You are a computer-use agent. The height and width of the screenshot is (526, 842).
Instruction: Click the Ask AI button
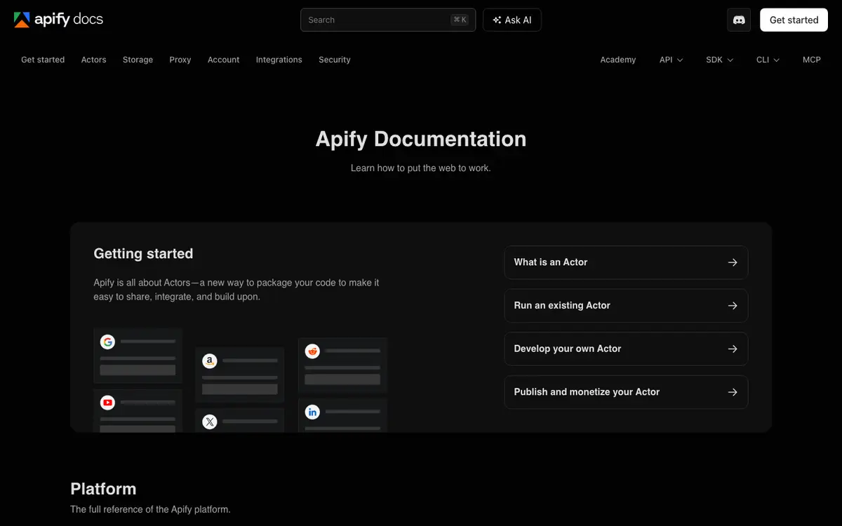[512, 20]
